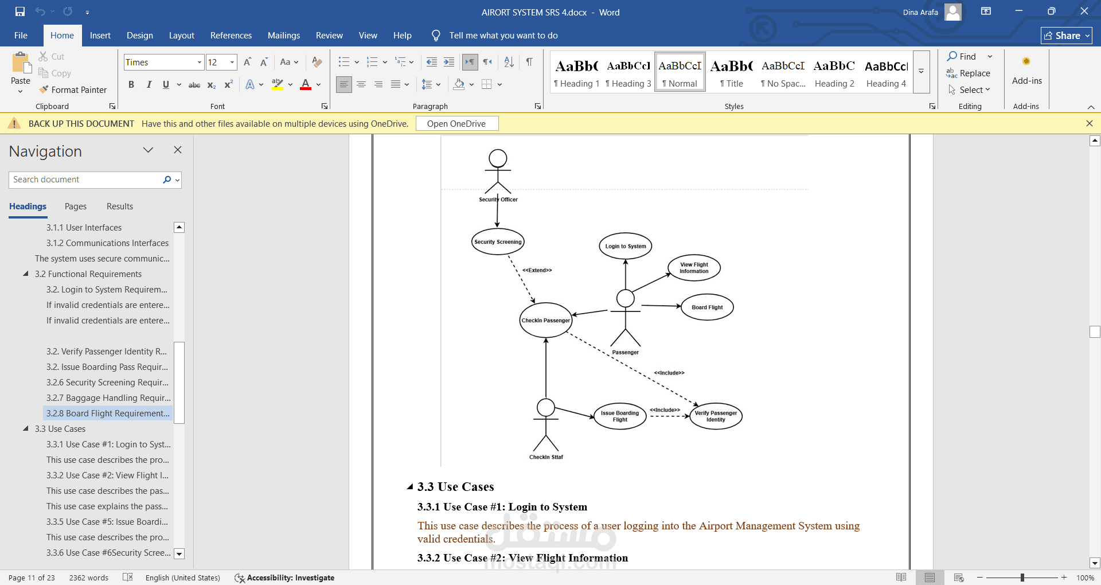This screenshot has width=1101, height=585.
Task: Open the Select dropdown in Editing
Action: pyautogui.click(x=969, y=89)
